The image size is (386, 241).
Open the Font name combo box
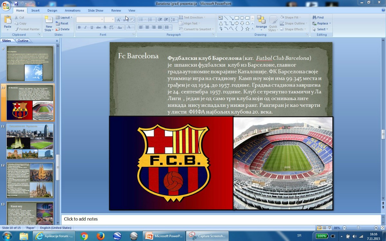pyautogui.click(x=90, y=20)
